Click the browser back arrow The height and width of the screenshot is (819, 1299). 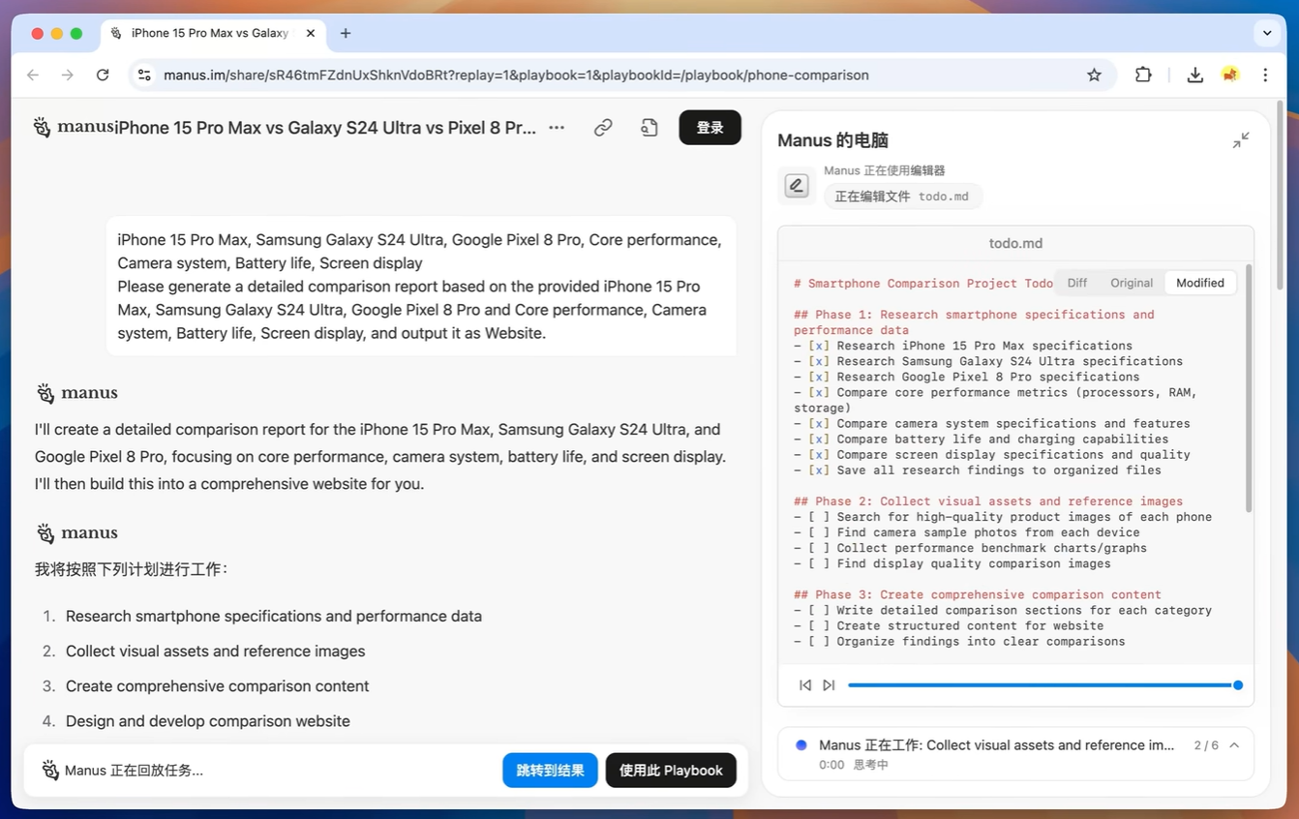point(33,75)
